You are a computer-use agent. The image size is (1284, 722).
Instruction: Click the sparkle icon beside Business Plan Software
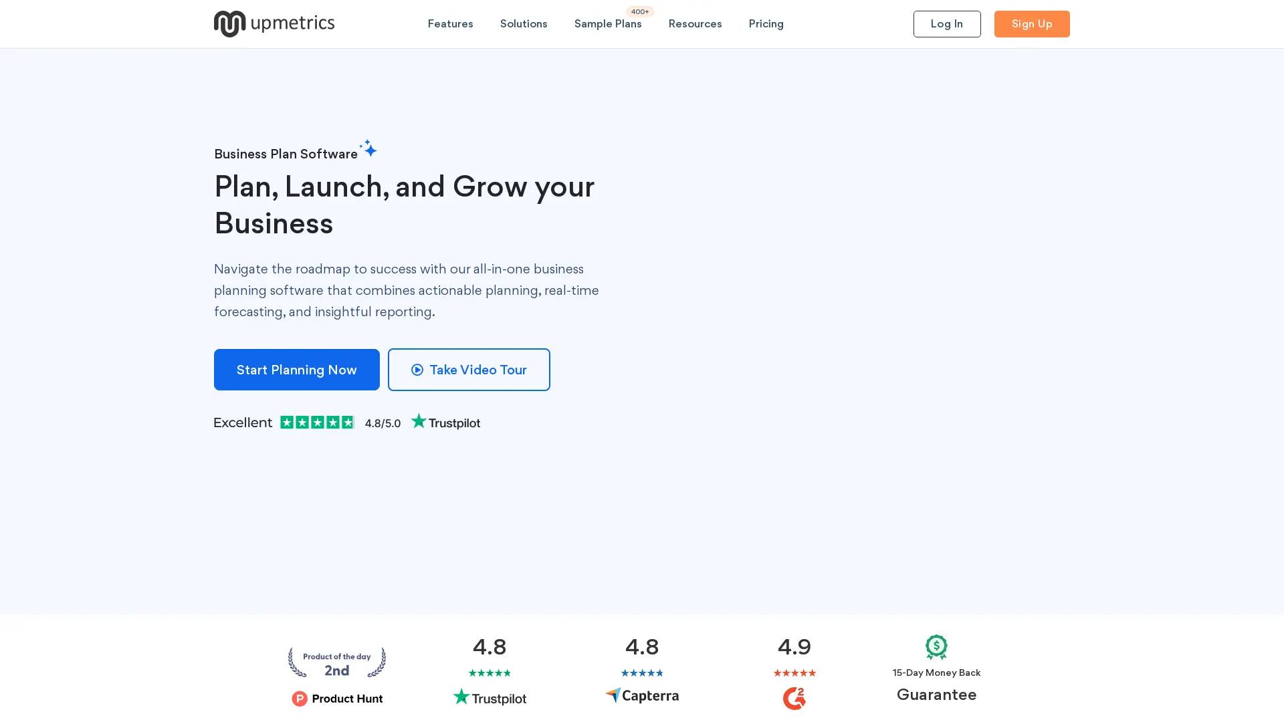(368, 149)
